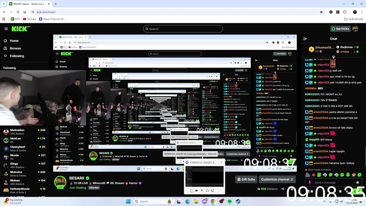Open the YouTube bookmark
This screenshot has width=366, height=206.
tap(29, 19)
